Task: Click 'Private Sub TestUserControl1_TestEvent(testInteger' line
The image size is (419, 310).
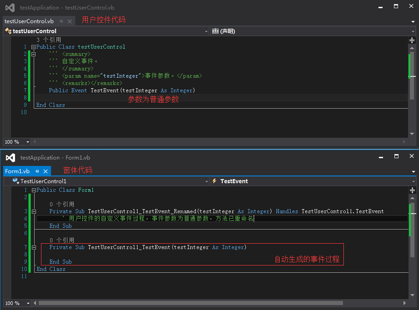Action: pyautogui.click(x=148, y=248)
